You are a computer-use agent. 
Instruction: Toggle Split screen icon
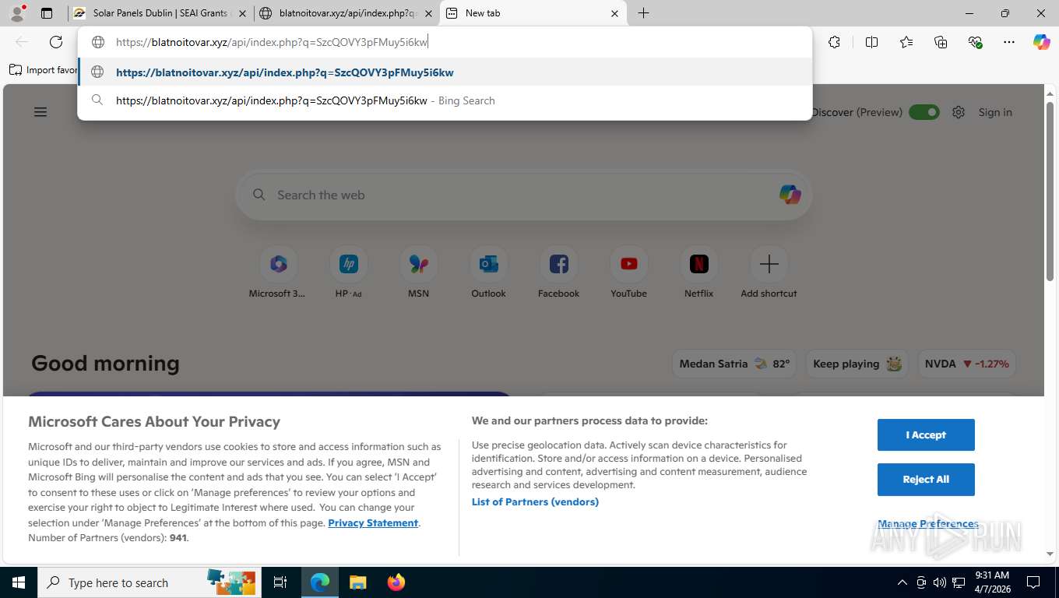pos(871,42)
